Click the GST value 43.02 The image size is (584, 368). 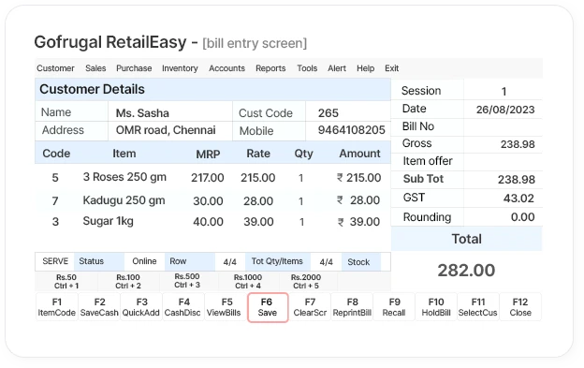click(518, 199)
